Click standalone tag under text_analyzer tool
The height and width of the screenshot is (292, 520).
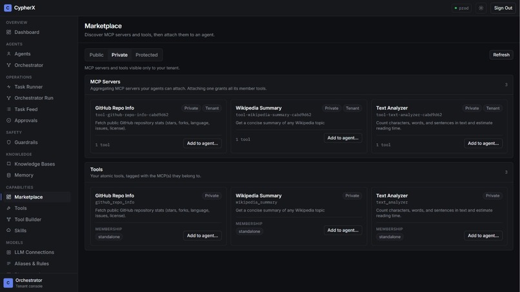390,237
